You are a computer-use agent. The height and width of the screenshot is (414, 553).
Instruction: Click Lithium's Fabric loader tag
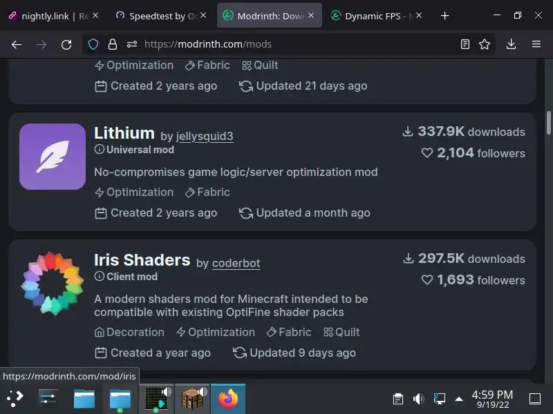207,193
